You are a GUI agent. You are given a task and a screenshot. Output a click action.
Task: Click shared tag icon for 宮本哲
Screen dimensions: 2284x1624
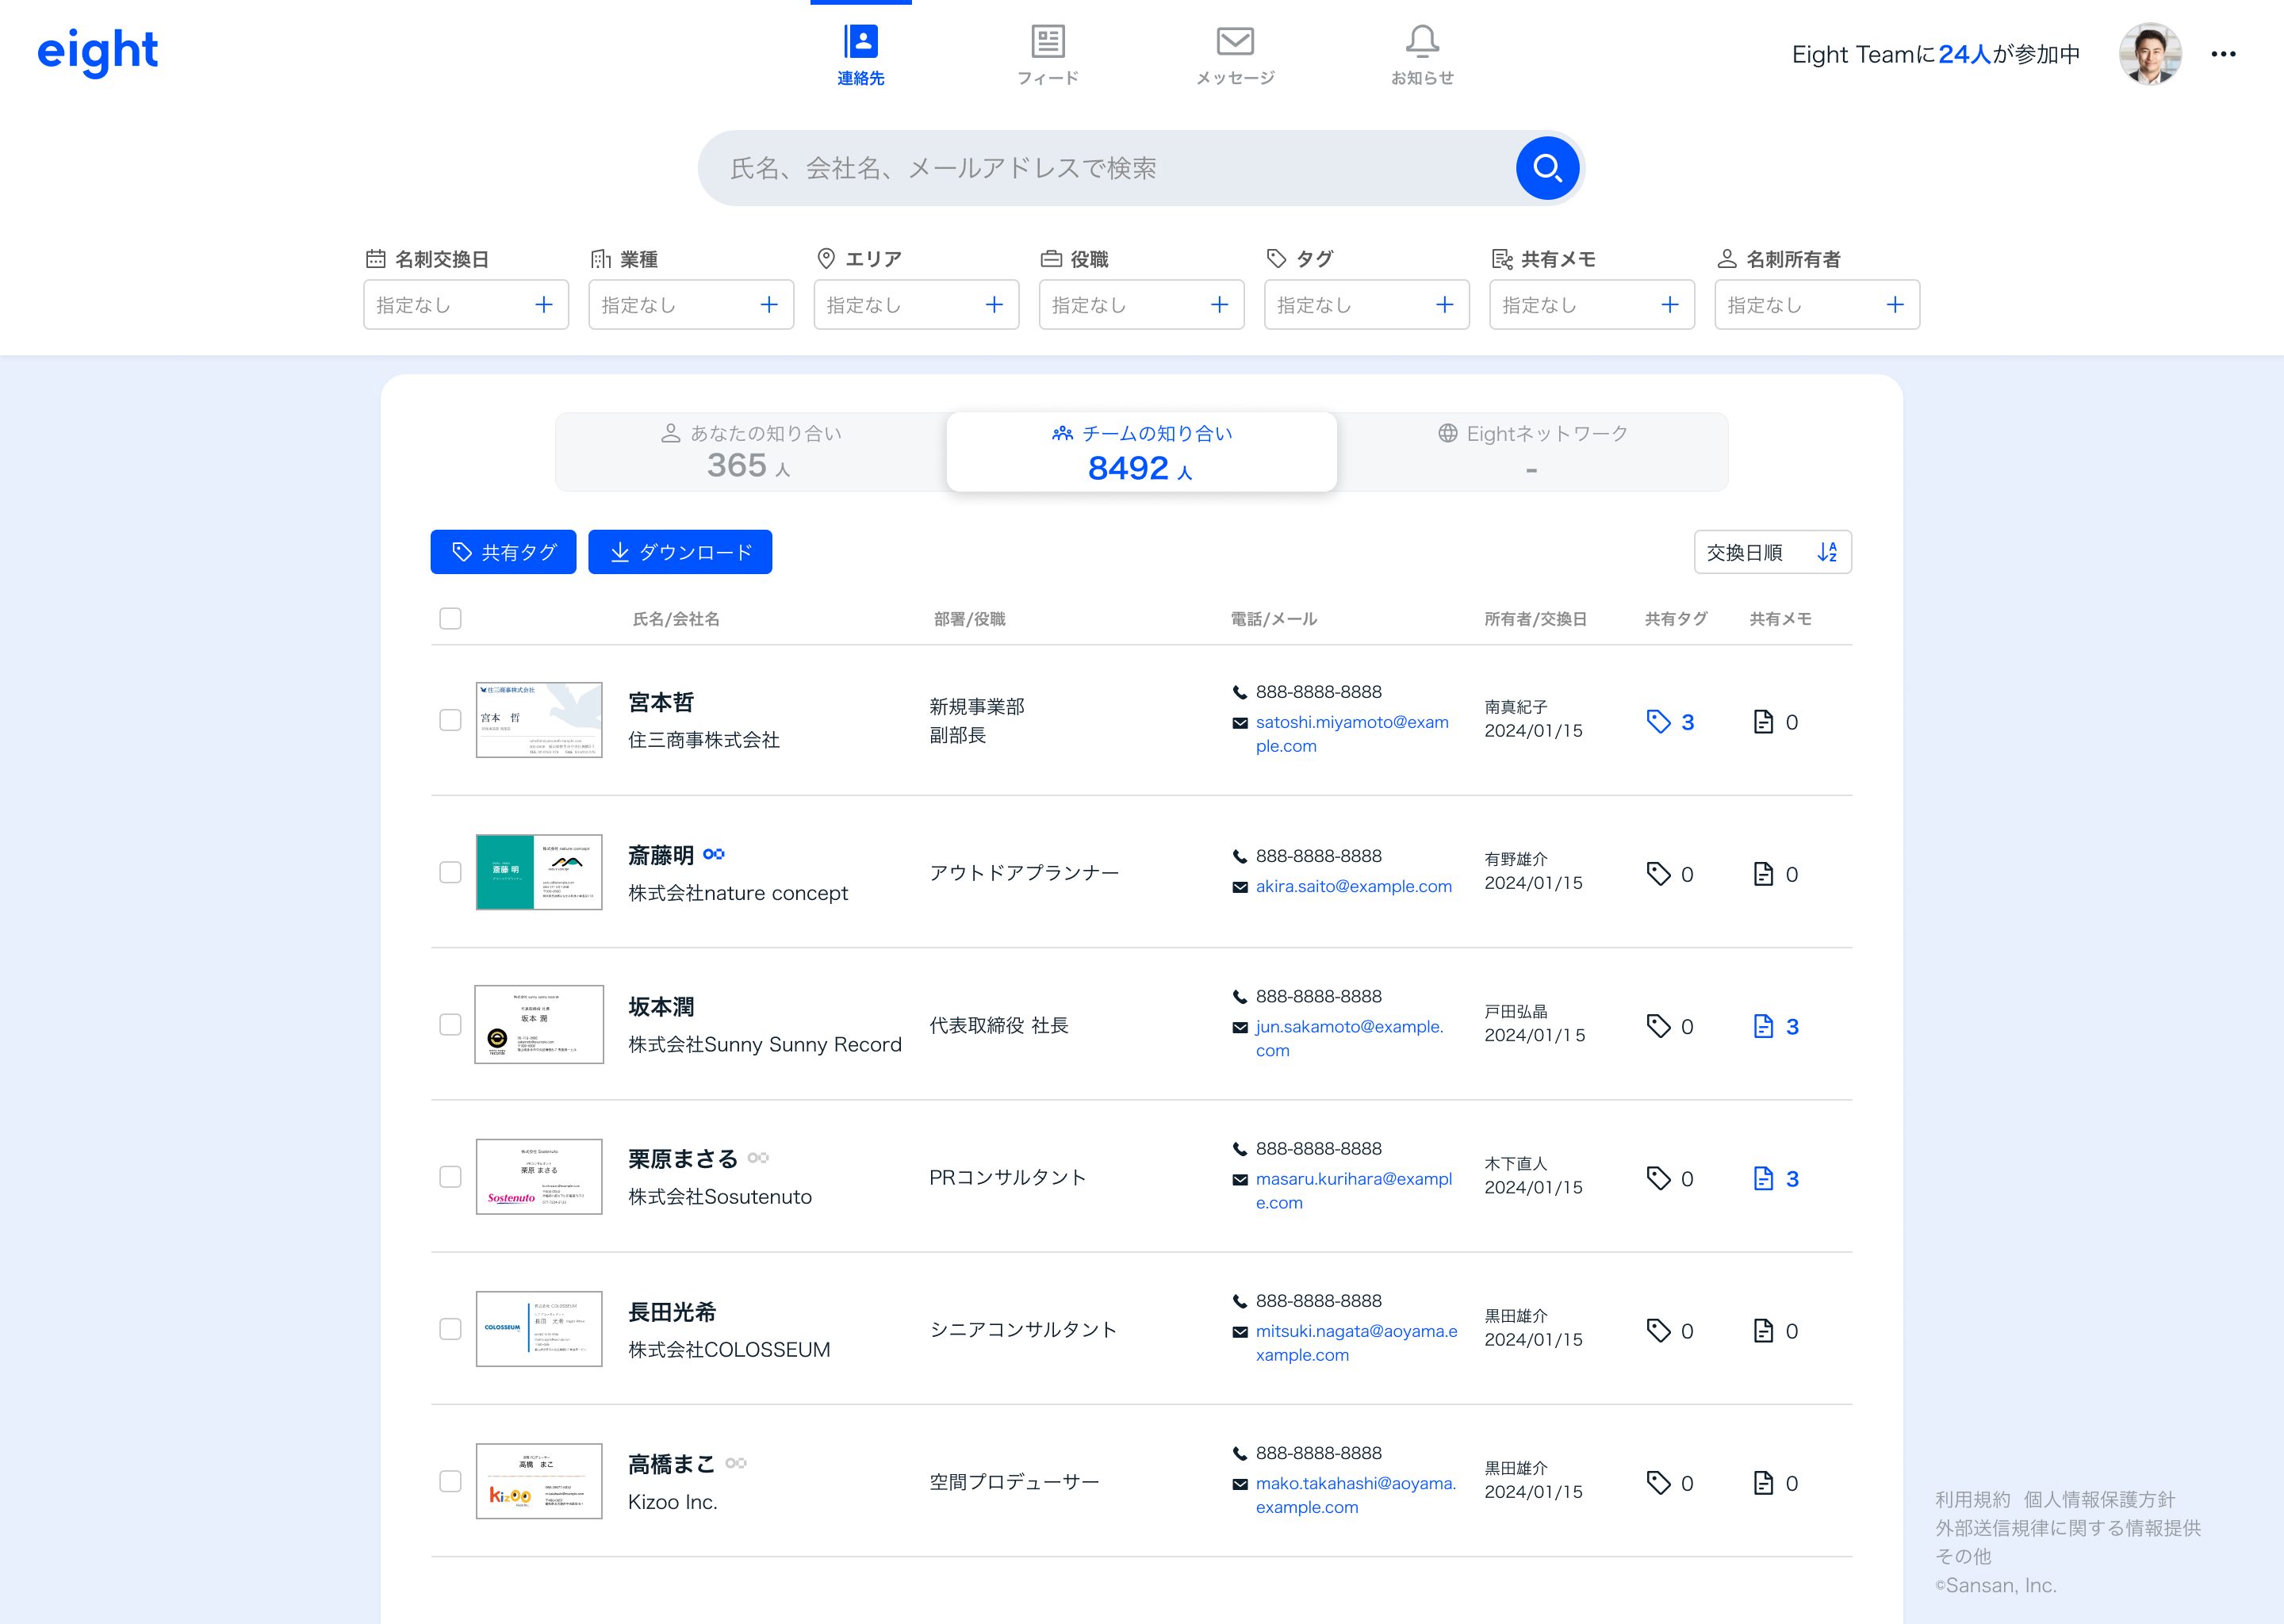click(1659, 722)
